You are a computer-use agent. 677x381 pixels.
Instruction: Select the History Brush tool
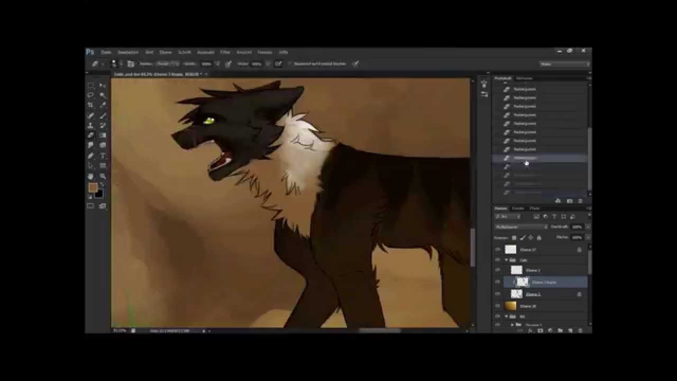click(x=103, y=125)
